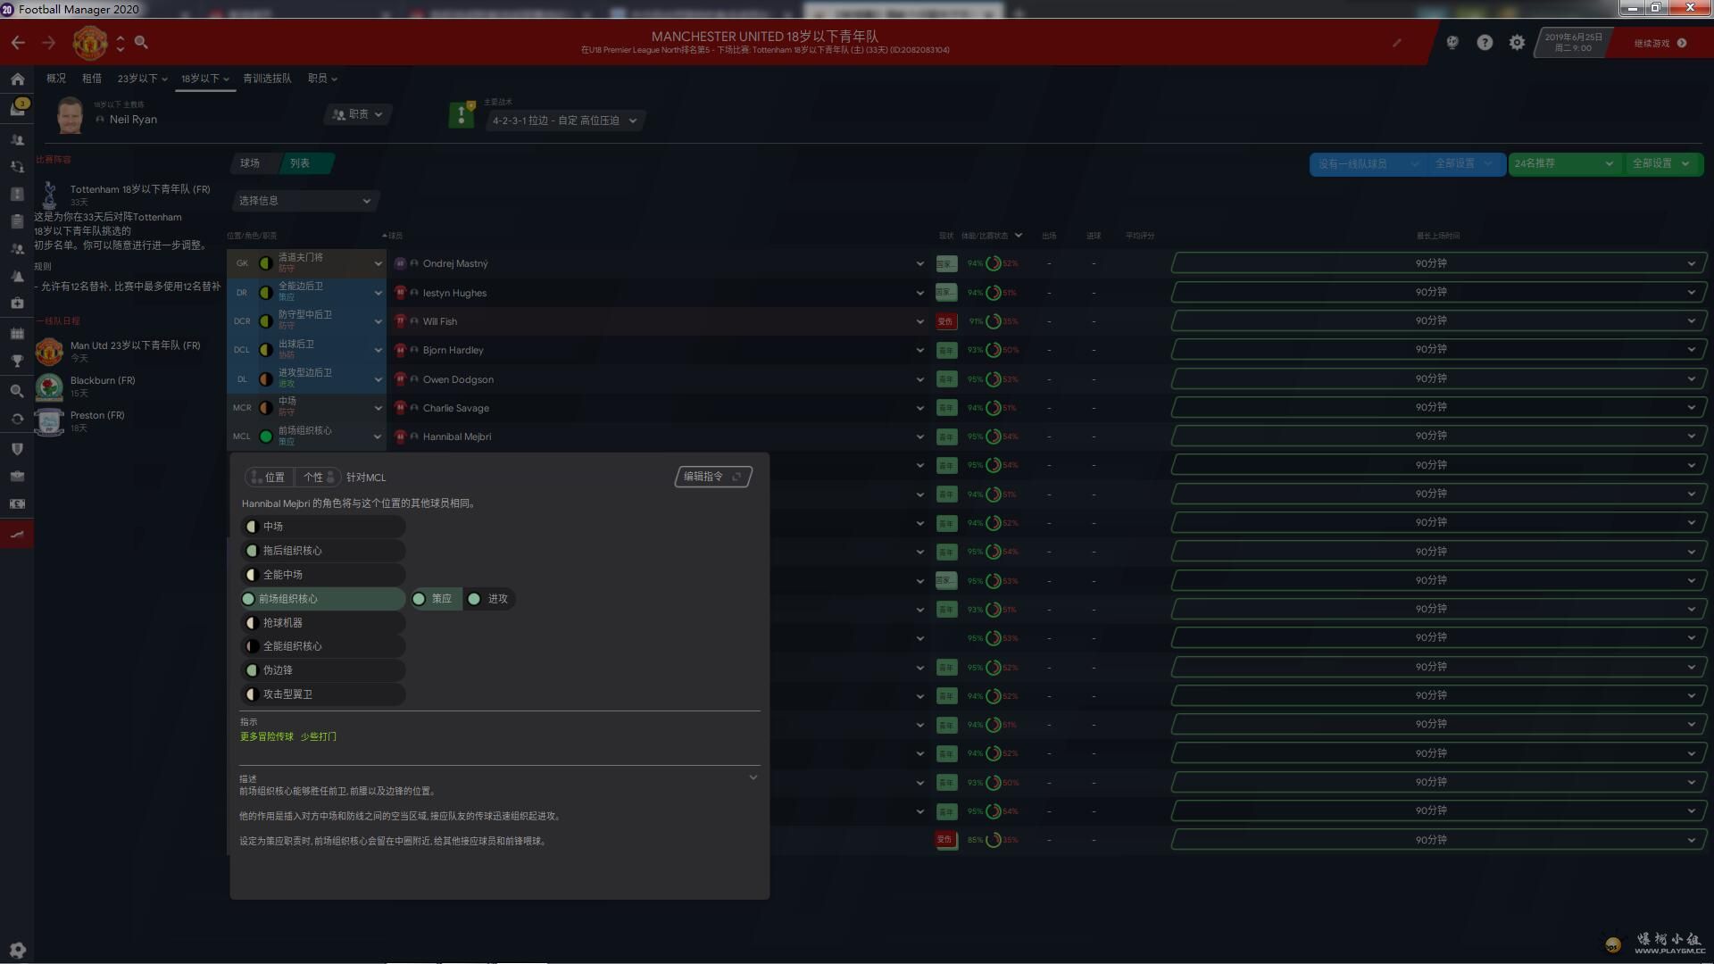Open Ondrej Mastný's 90分钟 dropdown

1438,263
